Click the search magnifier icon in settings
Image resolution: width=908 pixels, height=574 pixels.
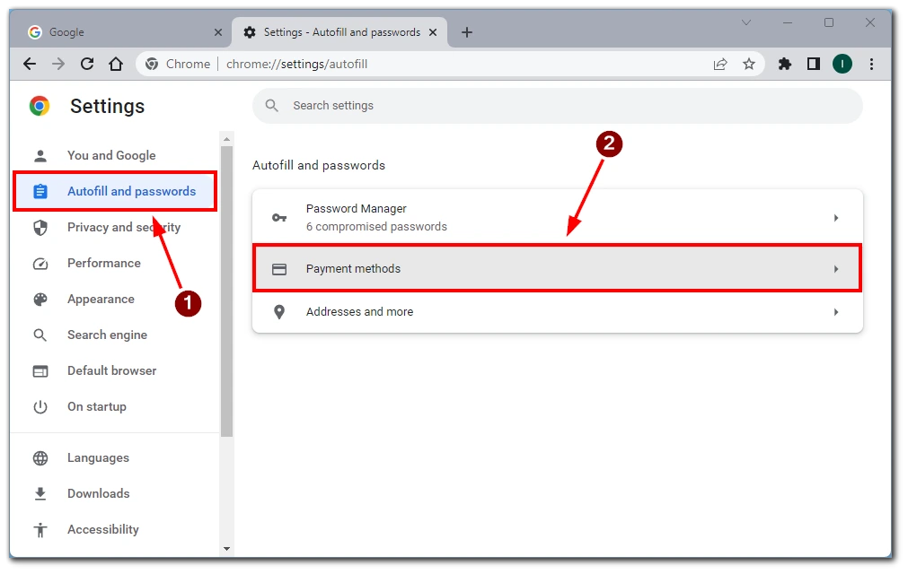pos(271,106)
